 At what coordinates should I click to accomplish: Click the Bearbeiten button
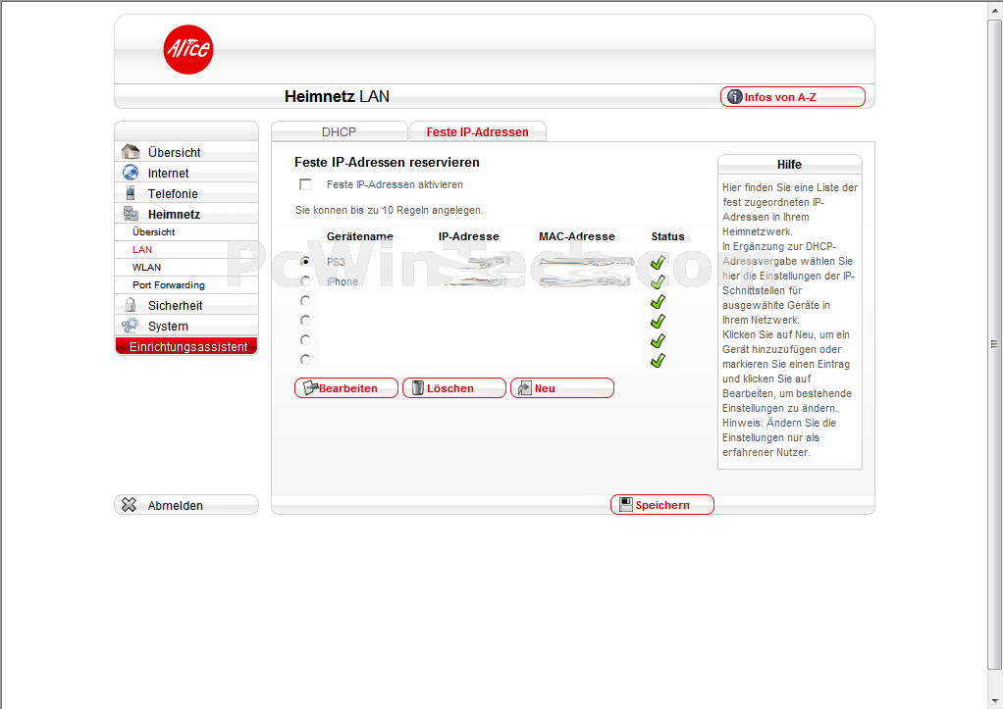point(346,388)
